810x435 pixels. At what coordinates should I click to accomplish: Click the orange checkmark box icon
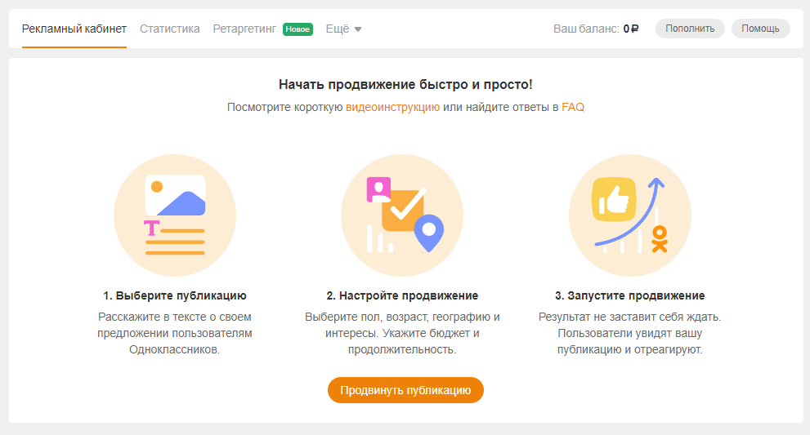(x=404, y=209)
